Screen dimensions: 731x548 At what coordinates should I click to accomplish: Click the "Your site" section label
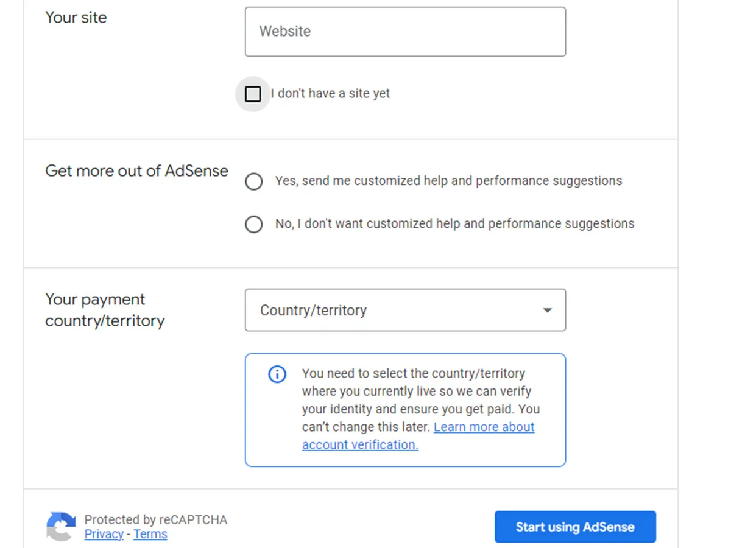[x=76, y=18]
